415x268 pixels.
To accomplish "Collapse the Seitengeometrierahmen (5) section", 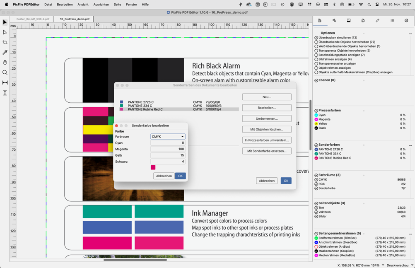I will click(316, 234).
